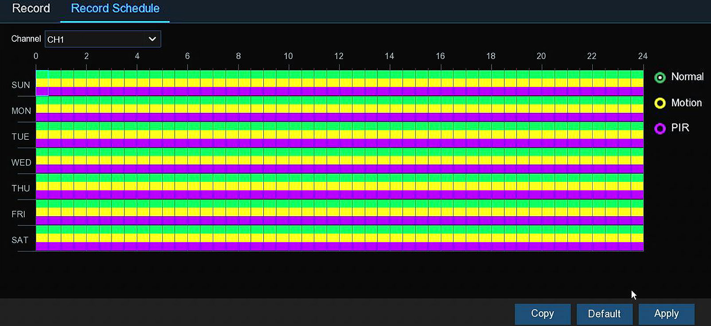Click Friday's purple PIR strip at hour 20

click(x=548, y=220)
